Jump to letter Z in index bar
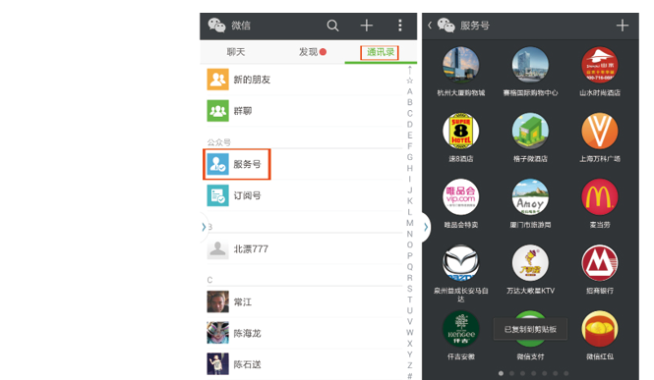Screen dimensions: 654x380 click(x=409, y=365)
